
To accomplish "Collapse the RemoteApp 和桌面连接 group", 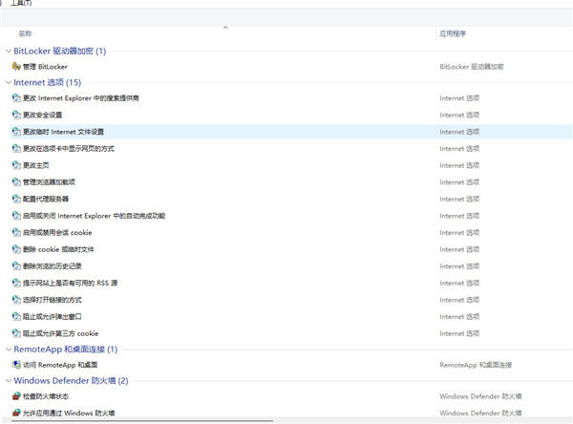I will click(x=9, y=350).
